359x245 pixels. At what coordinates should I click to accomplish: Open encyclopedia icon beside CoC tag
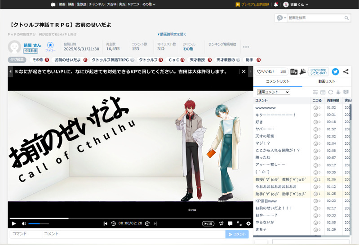(x=182, y=60)
